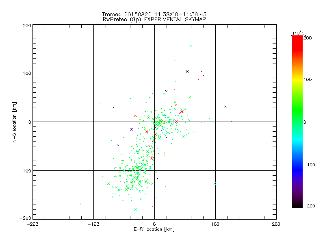This screenshot has width=325, height=244.
Task: Click the 'E-W location [km]' axis label
Action: (154, 229)
